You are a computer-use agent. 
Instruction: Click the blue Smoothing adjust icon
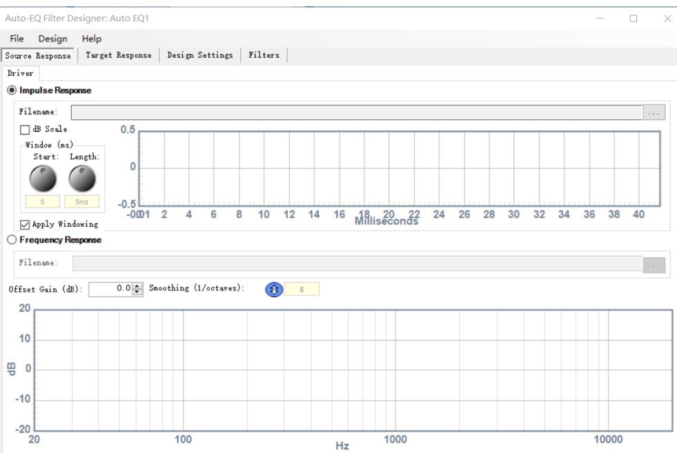274,290
